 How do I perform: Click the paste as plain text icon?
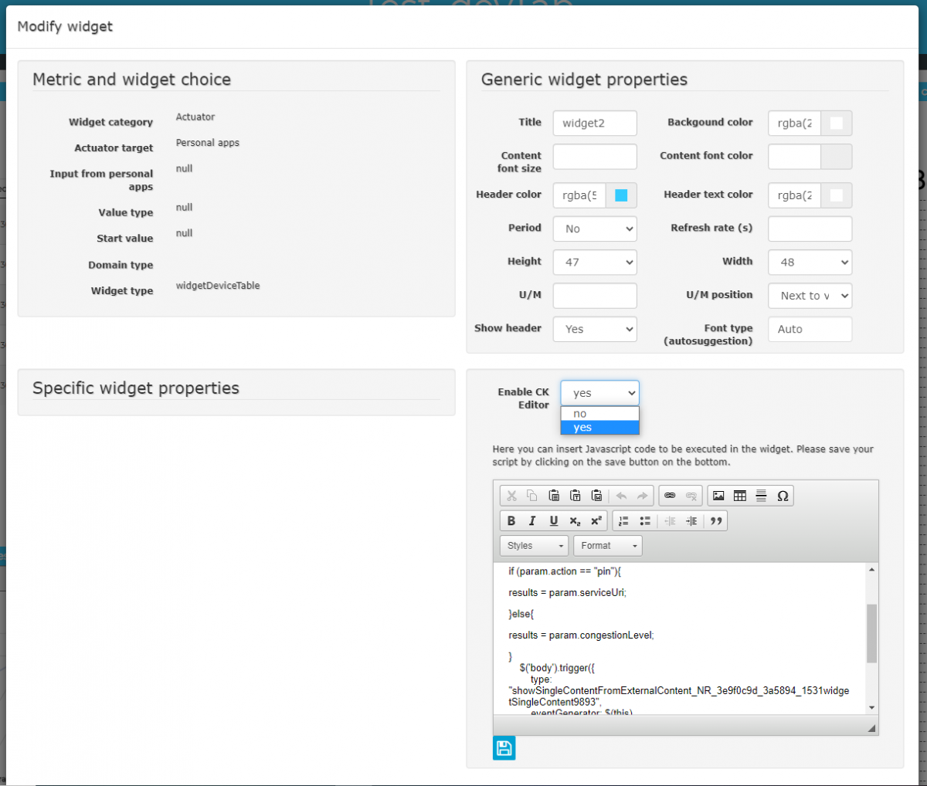click(x=576, y=496)
